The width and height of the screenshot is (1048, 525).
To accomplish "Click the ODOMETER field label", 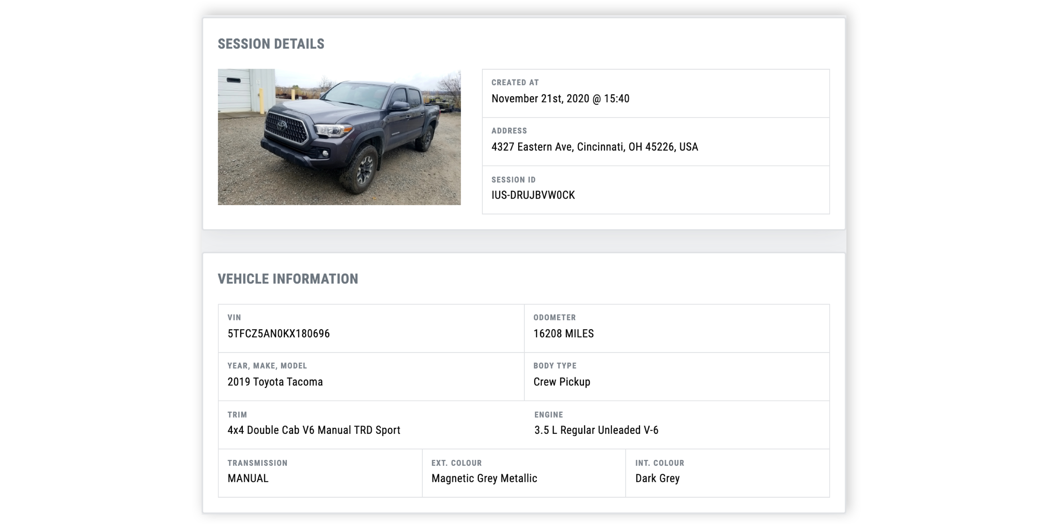I will point(555,318).
